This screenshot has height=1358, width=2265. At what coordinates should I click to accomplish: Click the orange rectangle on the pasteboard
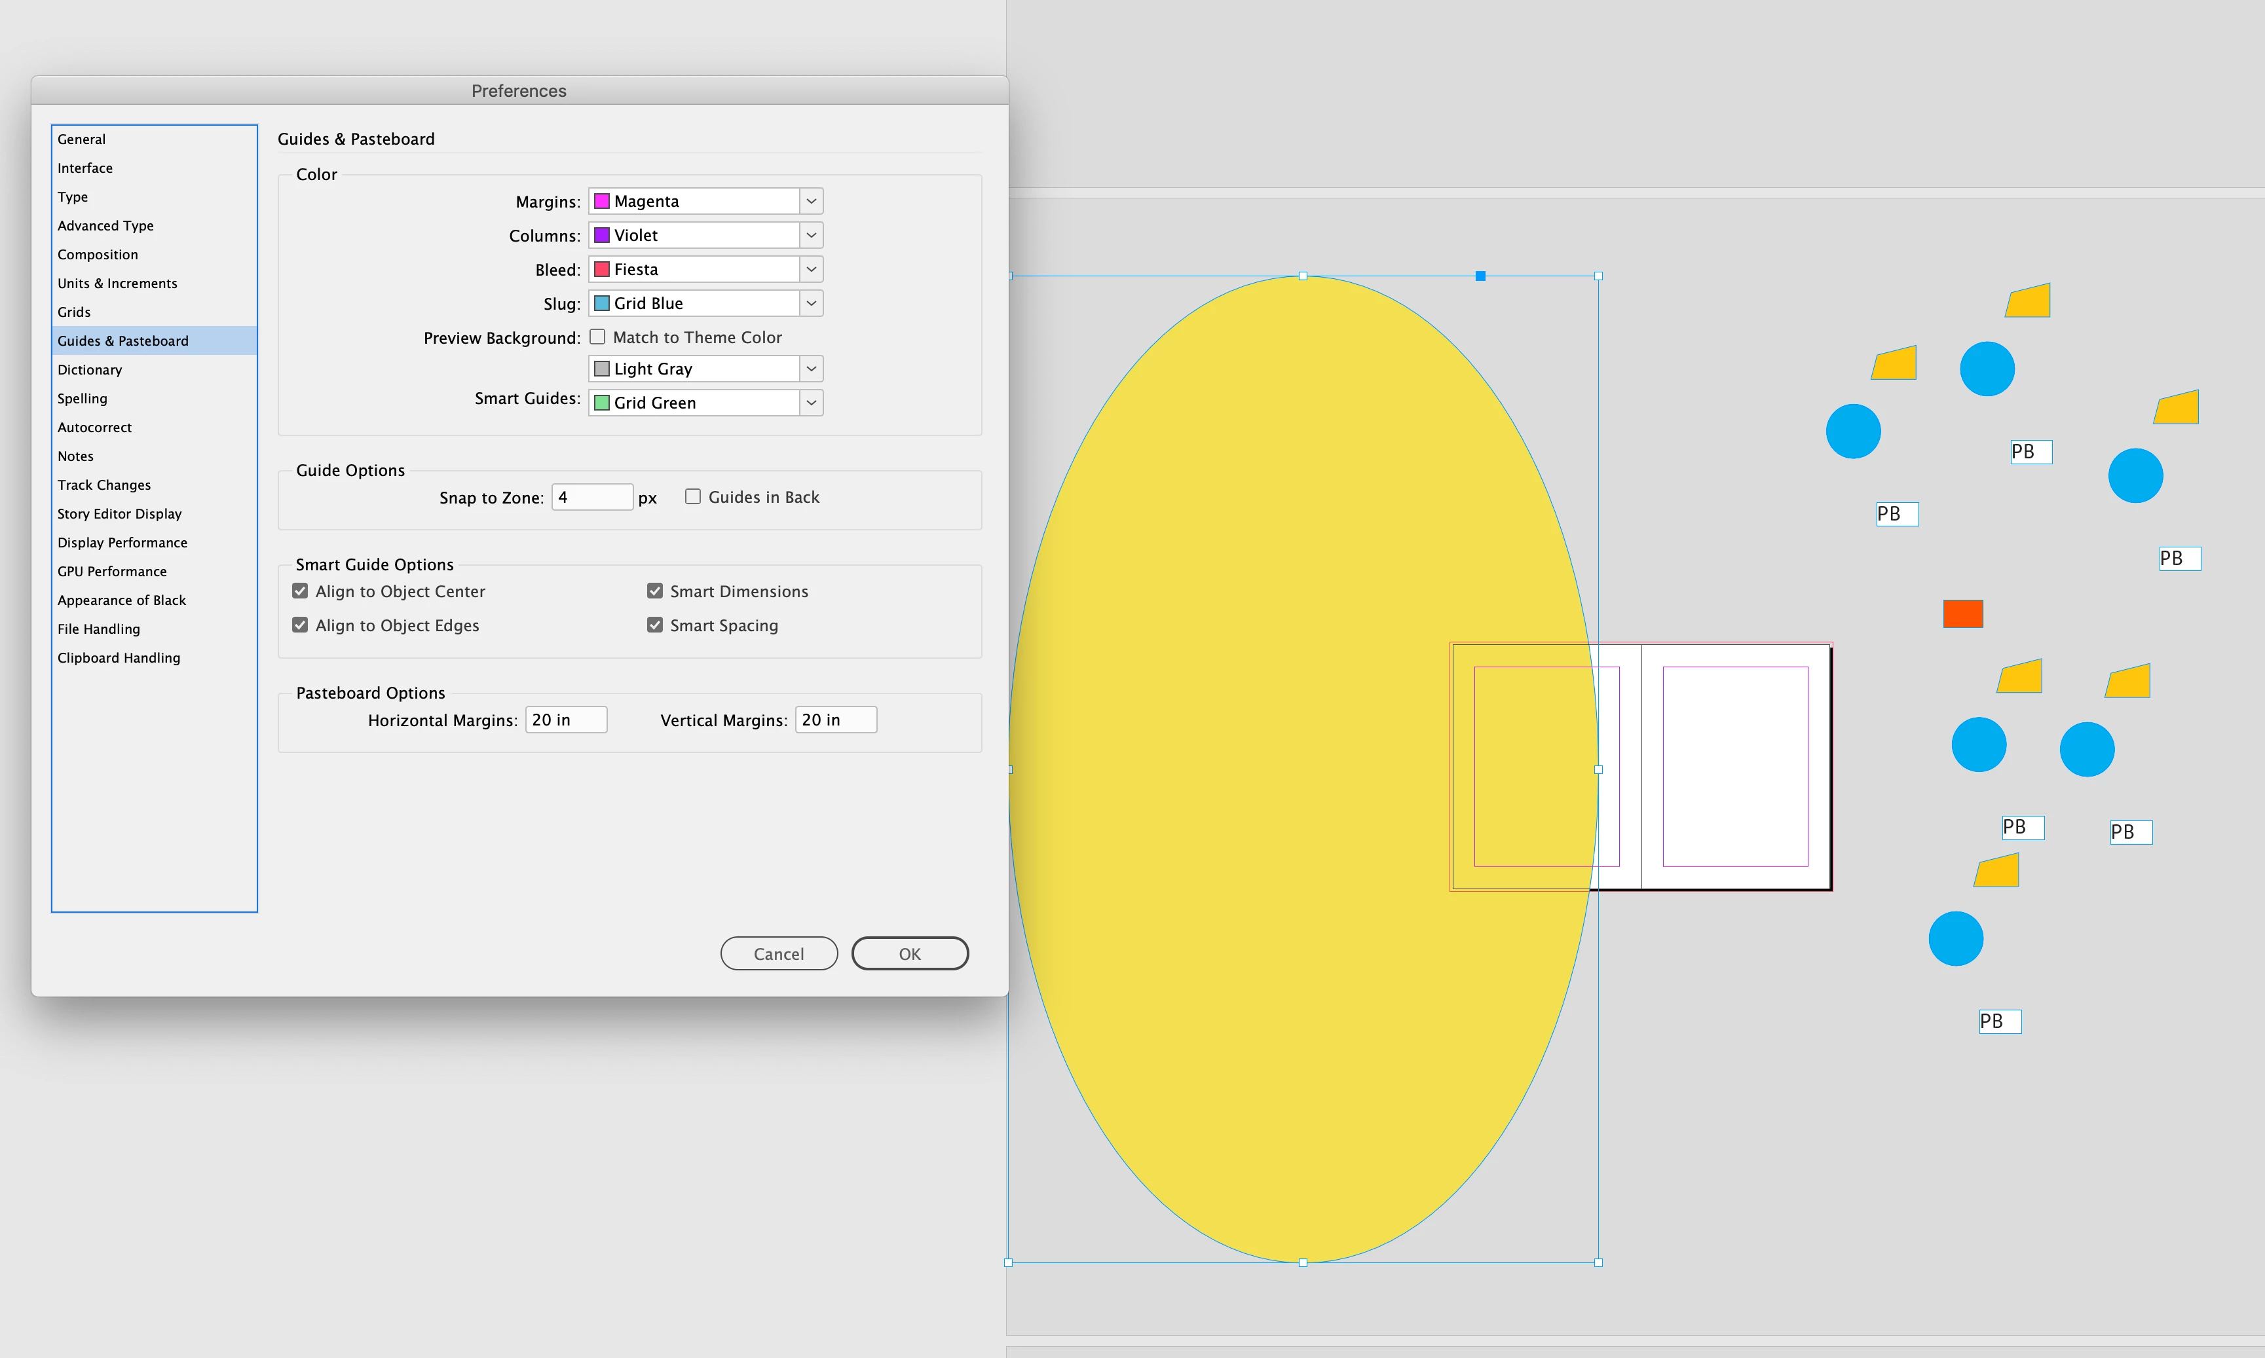point(1962,613)
